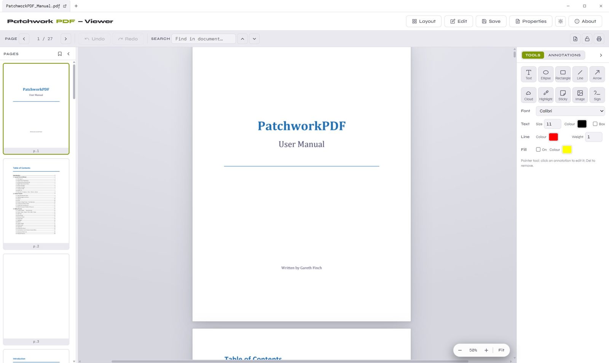Viewport: 609px width, 363px height.
Task: Collapse the right tools panel chevron
Action: 601,55
